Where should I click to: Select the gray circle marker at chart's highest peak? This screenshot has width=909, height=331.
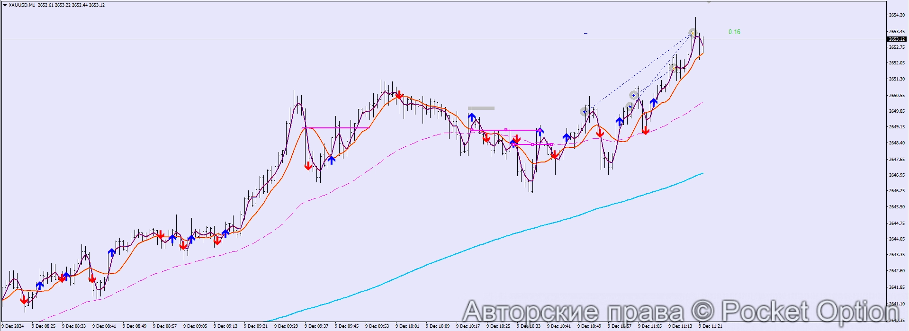pos(693,33)
